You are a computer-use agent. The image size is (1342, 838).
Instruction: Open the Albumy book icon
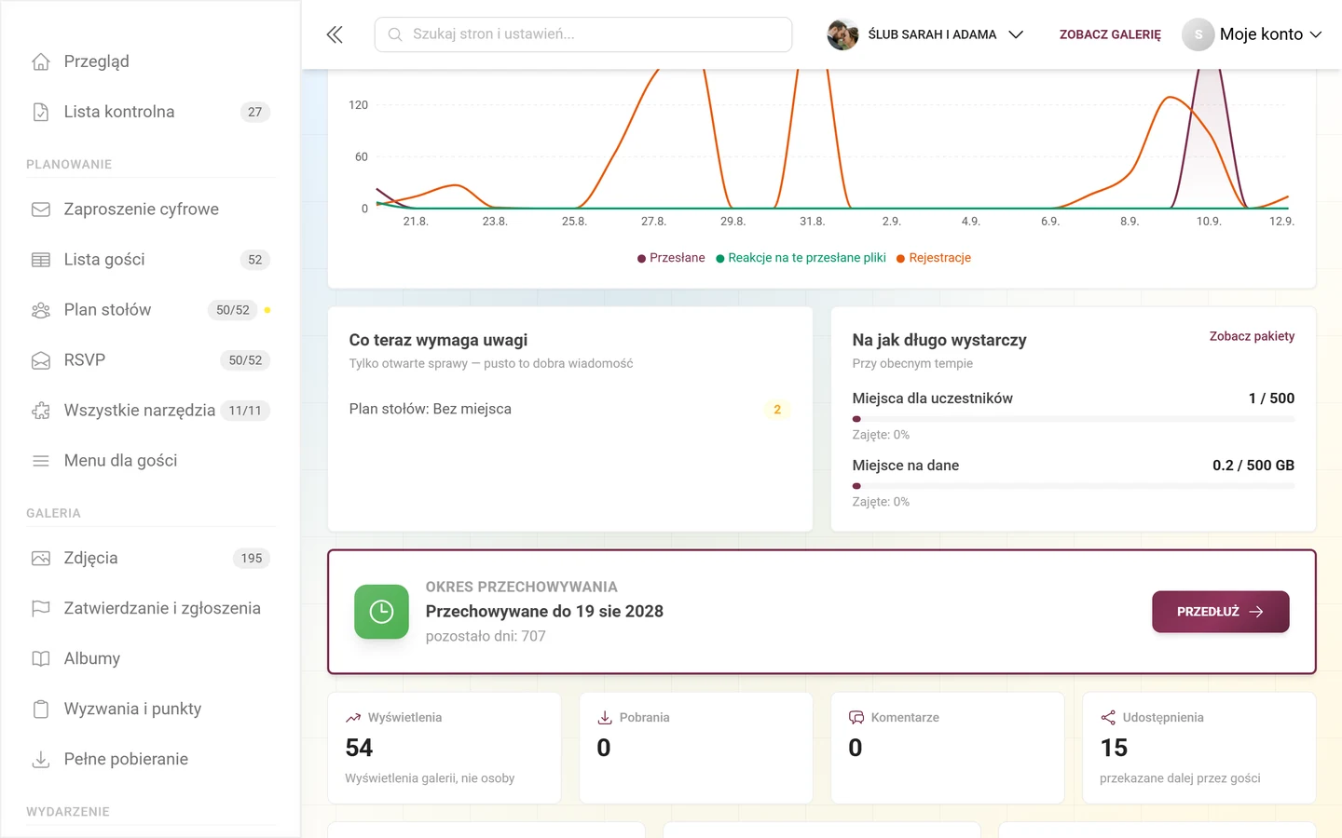coord(41,659)
